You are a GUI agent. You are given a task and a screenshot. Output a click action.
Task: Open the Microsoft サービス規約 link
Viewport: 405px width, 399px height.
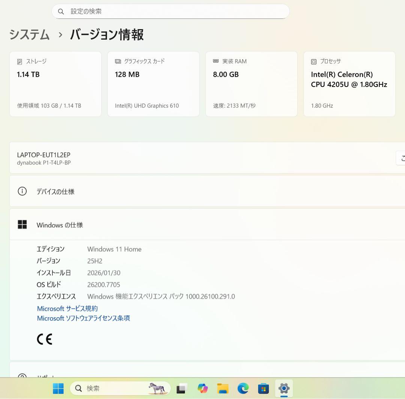(67, 308)
